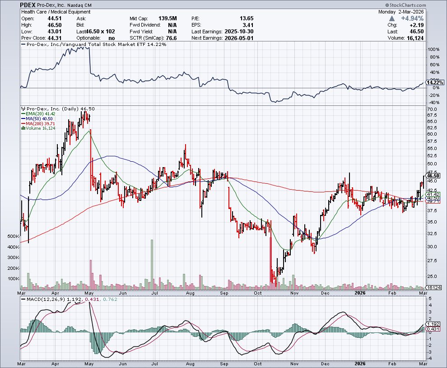Click the candlestick icon beside Pro-Dex, Inc. (Daily)

point(23,109)
